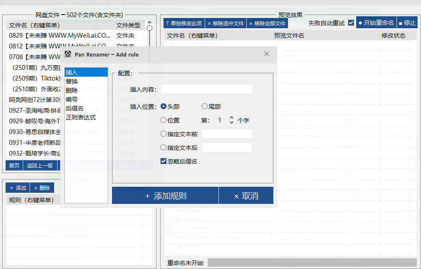421x269 pixels.
Task: Click the + 添加 rule button
Action: point(18,188)
